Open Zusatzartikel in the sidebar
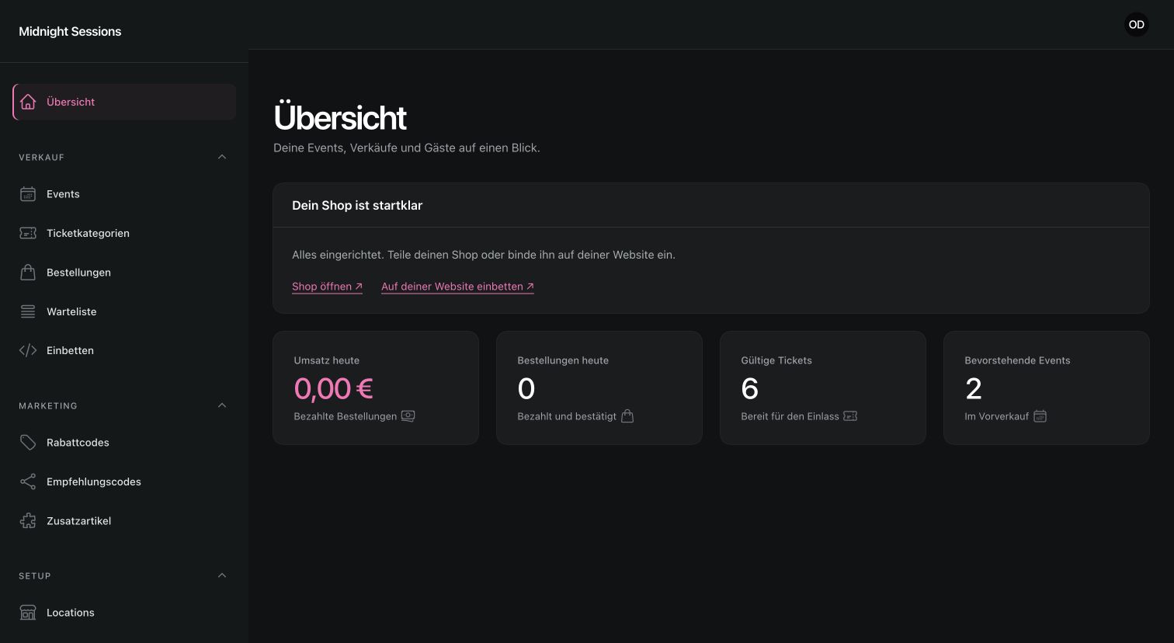The width and height of the screenshot is (1174, 643). pos(124,521)
